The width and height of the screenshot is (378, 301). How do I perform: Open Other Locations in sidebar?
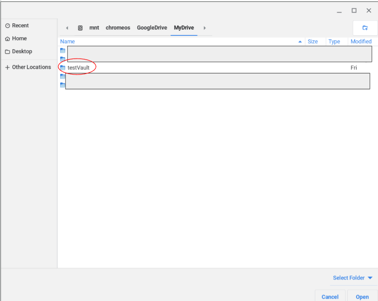click(x=29, y=67)
